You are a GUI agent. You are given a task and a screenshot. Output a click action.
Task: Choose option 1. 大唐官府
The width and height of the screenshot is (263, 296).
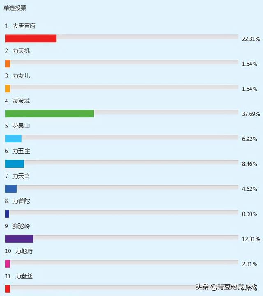pyautogui.click(x=20, y=26)
